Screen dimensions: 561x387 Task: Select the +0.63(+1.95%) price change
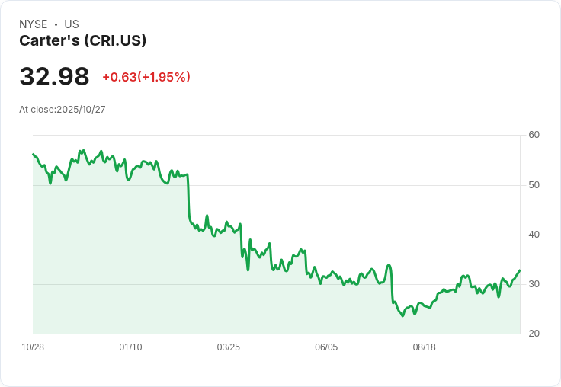[146, 77]
